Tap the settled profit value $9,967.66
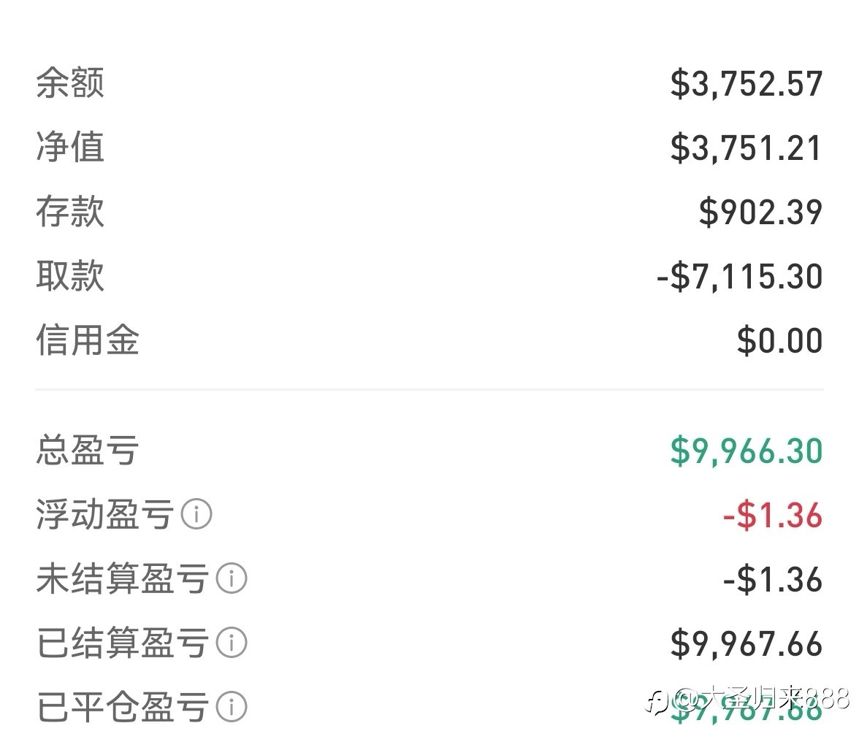Image resolution: width=859 pixels, height=742 pixels. [x=747, y=644]
